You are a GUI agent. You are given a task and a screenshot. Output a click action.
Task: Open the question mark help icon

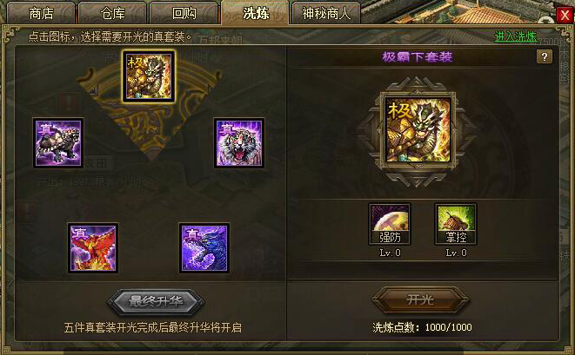pyautogui.click(x=545, y=56)
